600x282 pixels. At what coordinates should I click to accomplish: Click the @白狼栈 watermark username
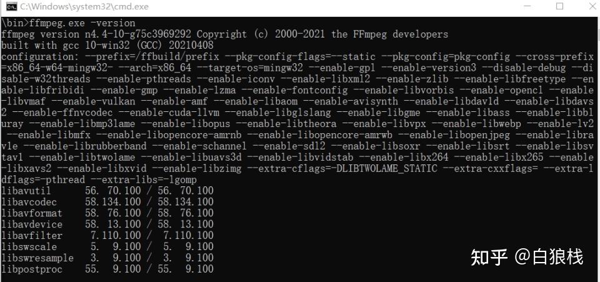[549, 256]
